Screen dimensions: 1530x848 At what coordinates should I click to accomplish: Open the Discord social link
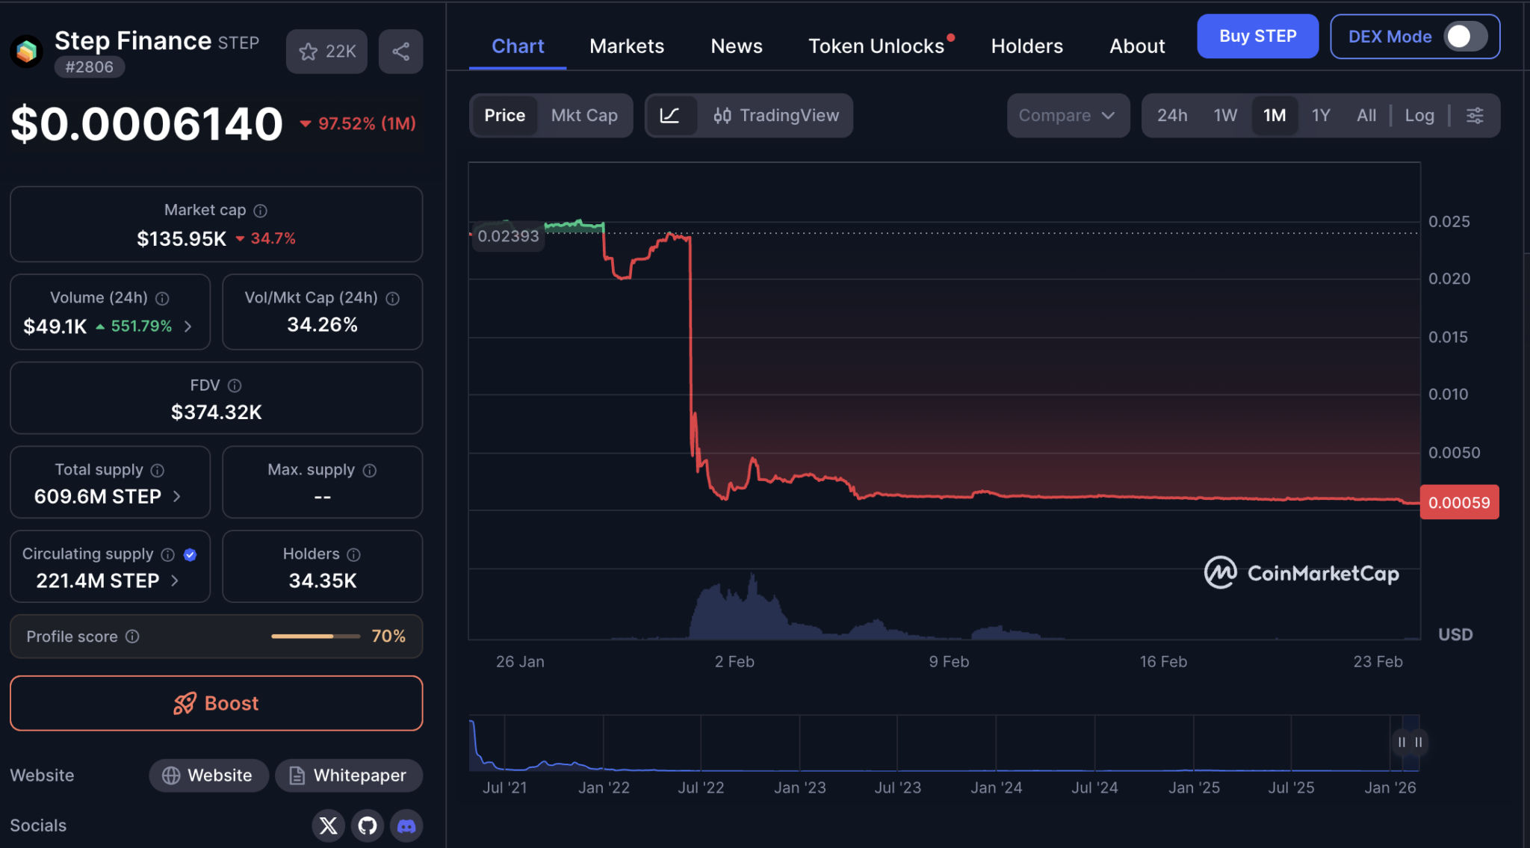point(406,826)
